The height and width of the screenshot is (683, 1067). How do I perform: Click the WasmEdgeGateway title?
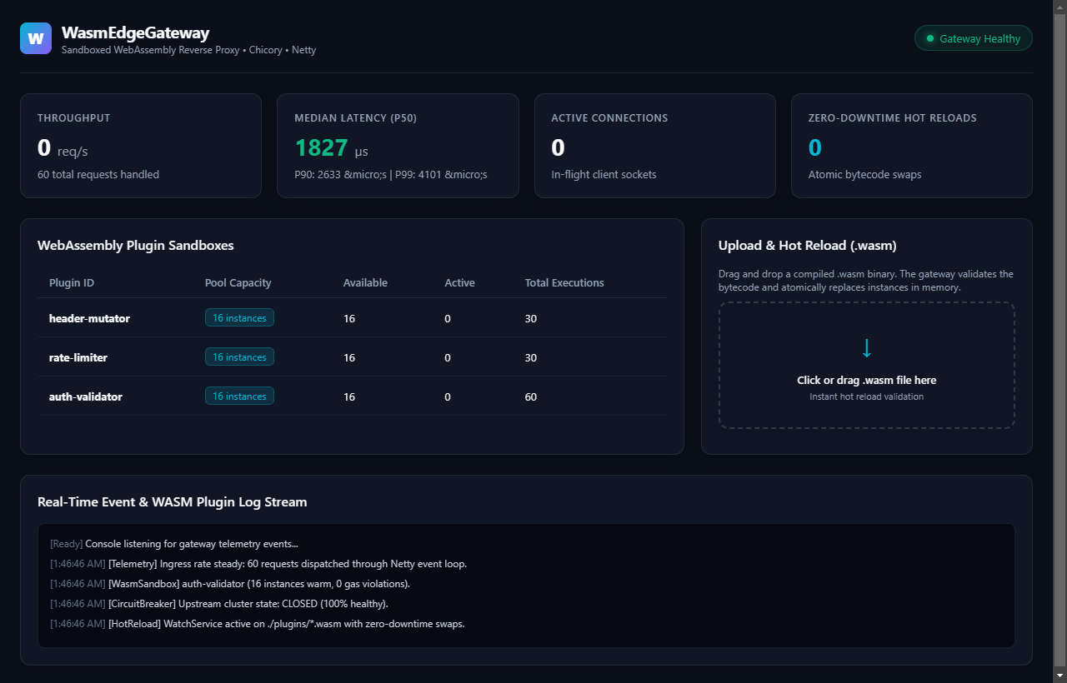point(135,32)
